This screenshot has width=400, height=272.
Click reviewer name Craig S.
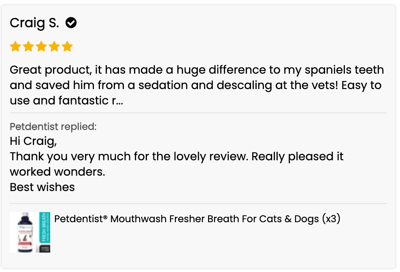pos(34,23)
